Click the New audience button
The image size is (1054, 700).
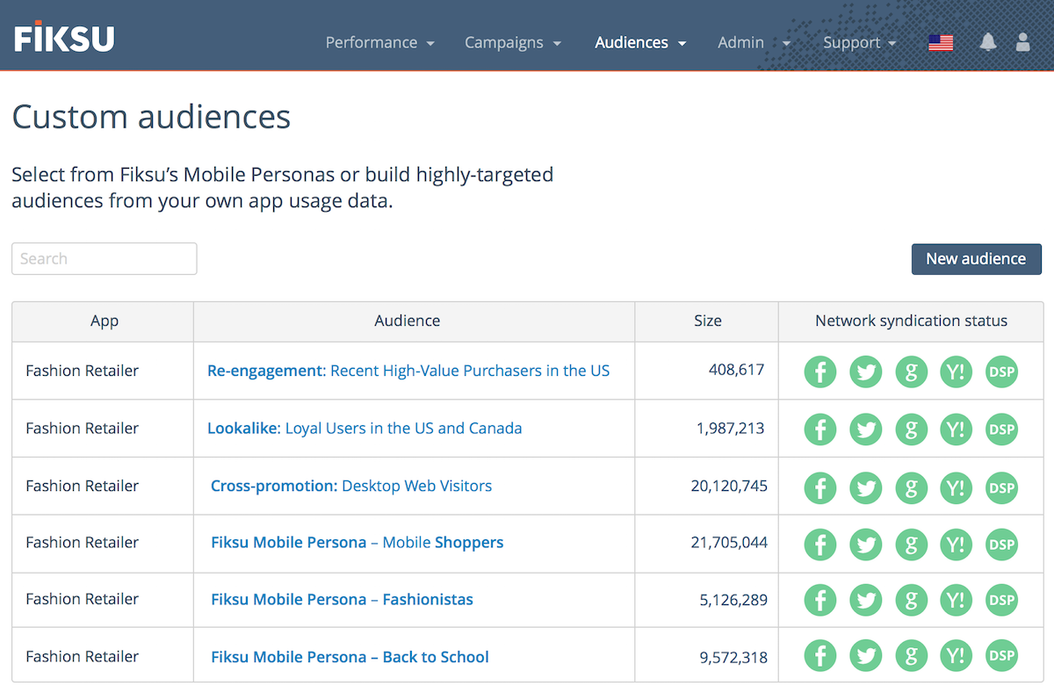tap(976, 259)
